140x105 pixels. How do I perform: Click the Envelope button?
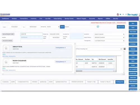coord(133,44)
